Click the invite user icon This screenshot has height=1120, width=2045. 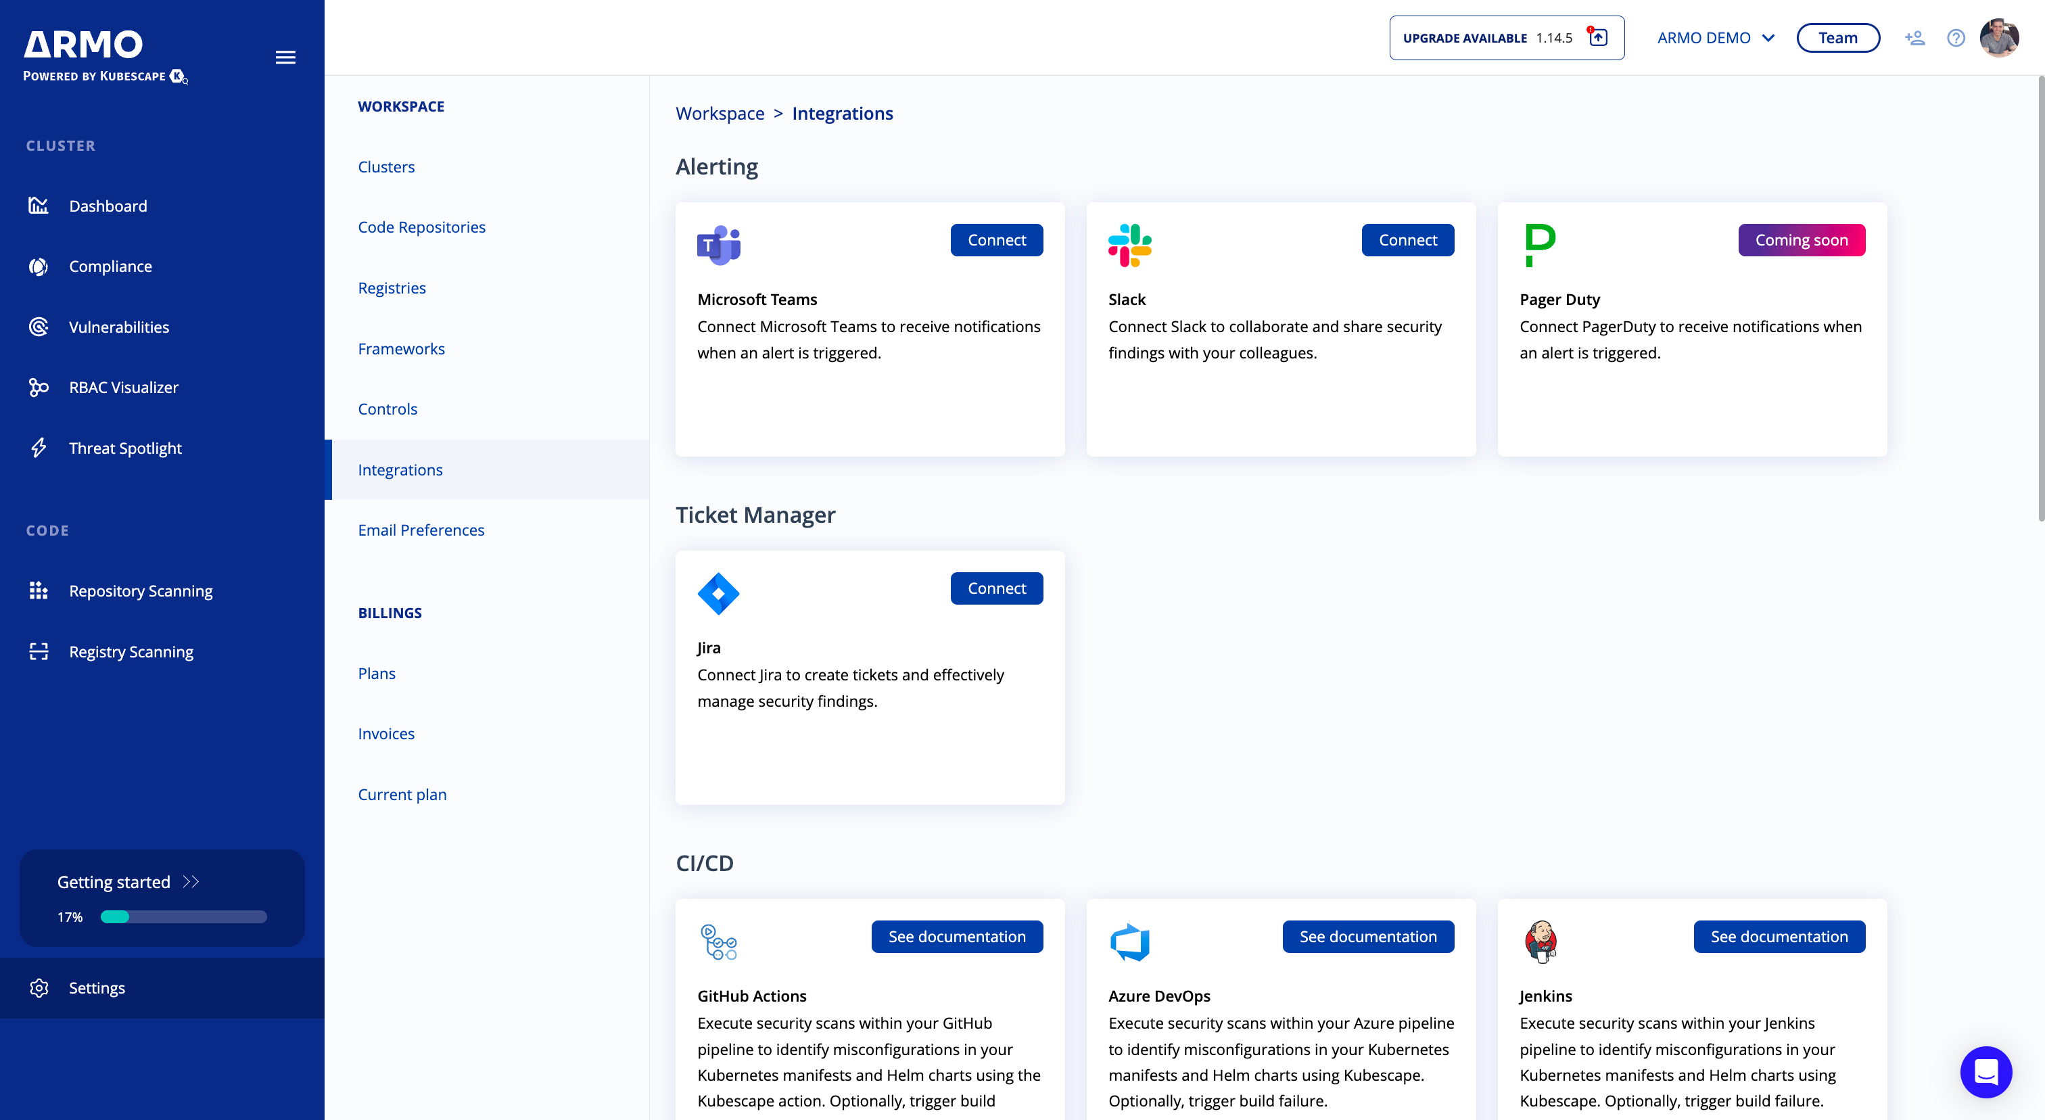point(1914,37)
